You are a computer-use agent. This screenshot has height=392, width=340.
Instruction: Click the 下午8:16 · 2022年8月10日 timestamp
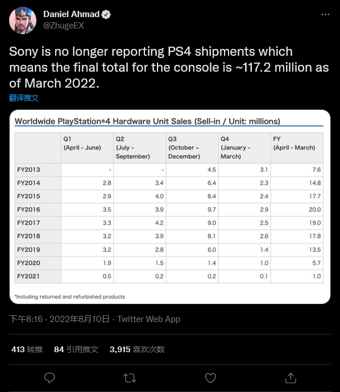[60, 319]
